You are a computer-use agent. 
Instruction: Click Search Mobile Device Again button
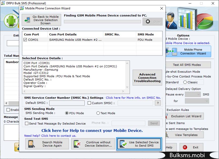pos(47,144)
